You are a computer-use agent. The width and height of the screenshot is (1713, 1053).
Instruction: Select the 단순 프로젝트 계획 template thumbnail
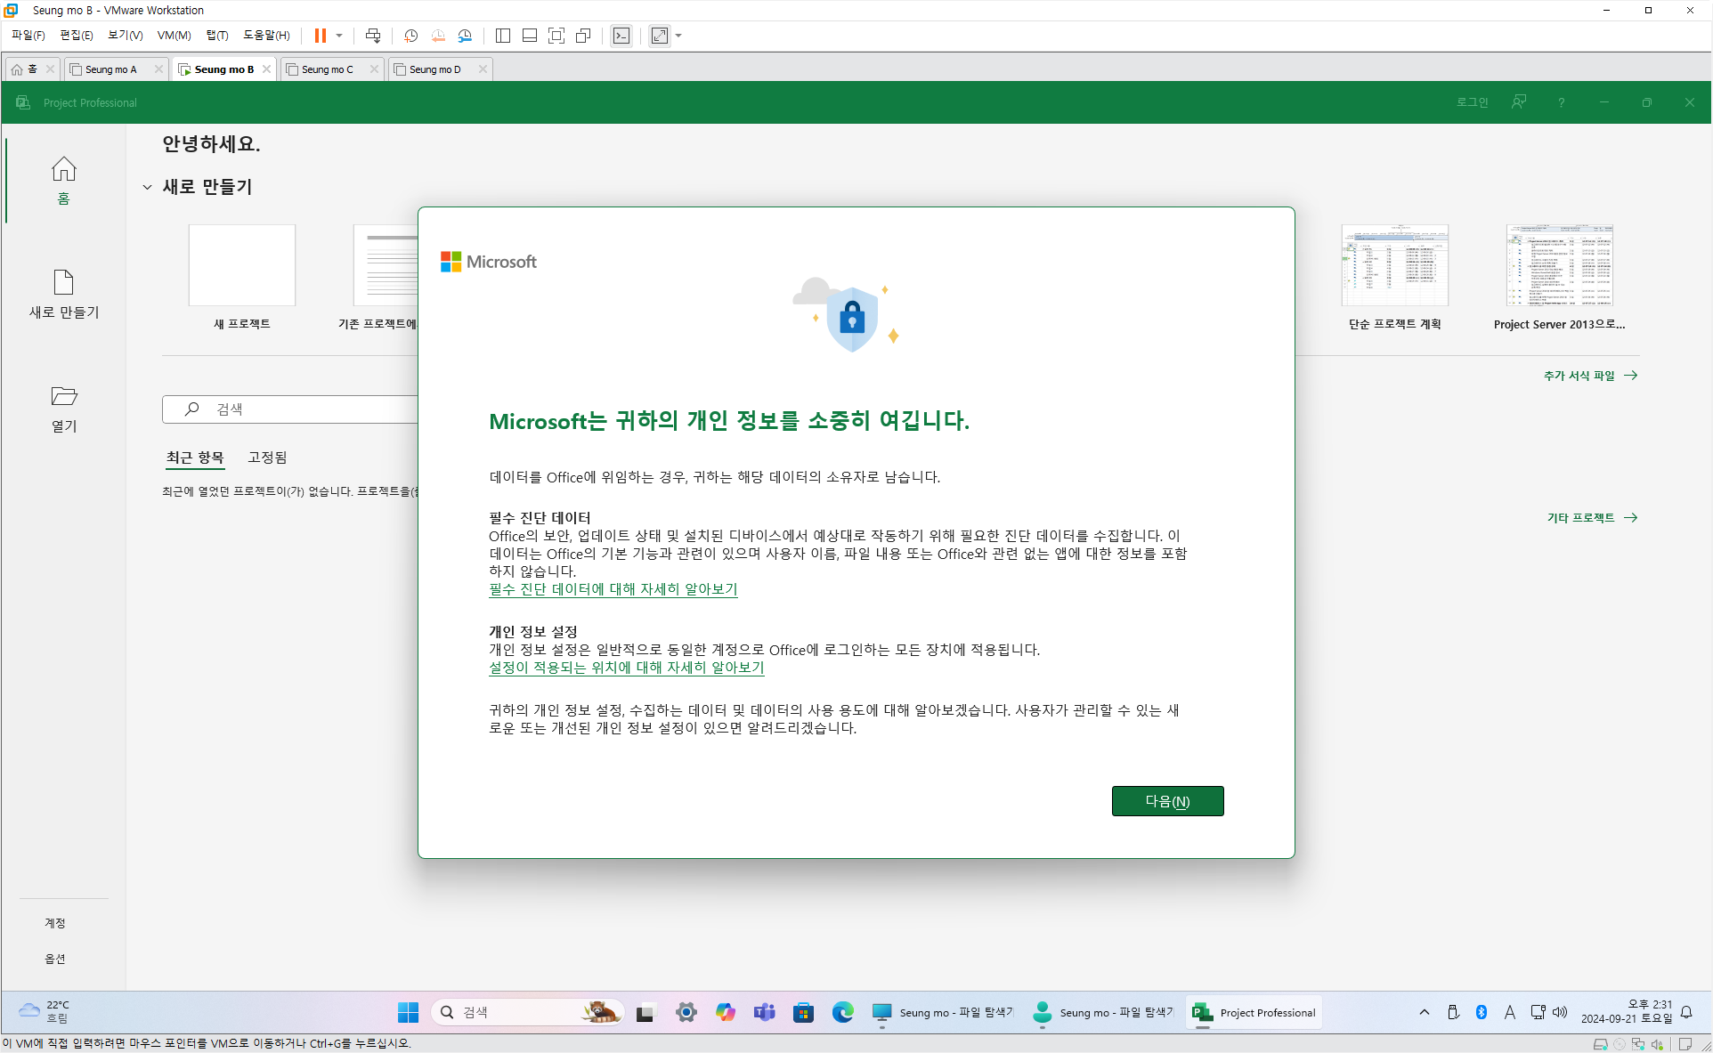pos(1394,266)
